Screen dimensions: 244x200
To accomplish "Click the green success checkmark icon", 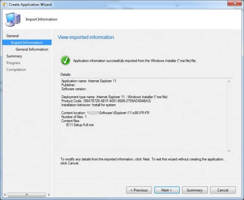I will click(65, 60).
